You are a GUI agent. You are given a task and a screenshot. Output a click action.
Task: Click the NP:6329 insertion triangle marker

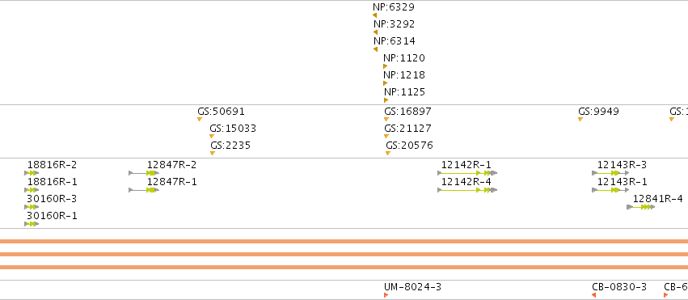coord(374,15)
